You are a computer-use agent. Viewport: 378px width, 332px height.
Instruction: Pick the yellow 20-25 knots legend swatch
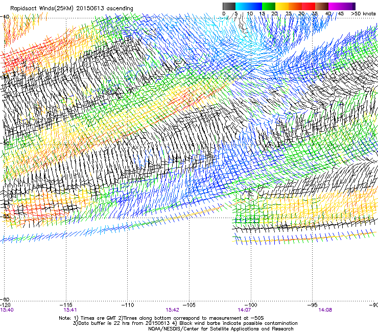point(282,6)
